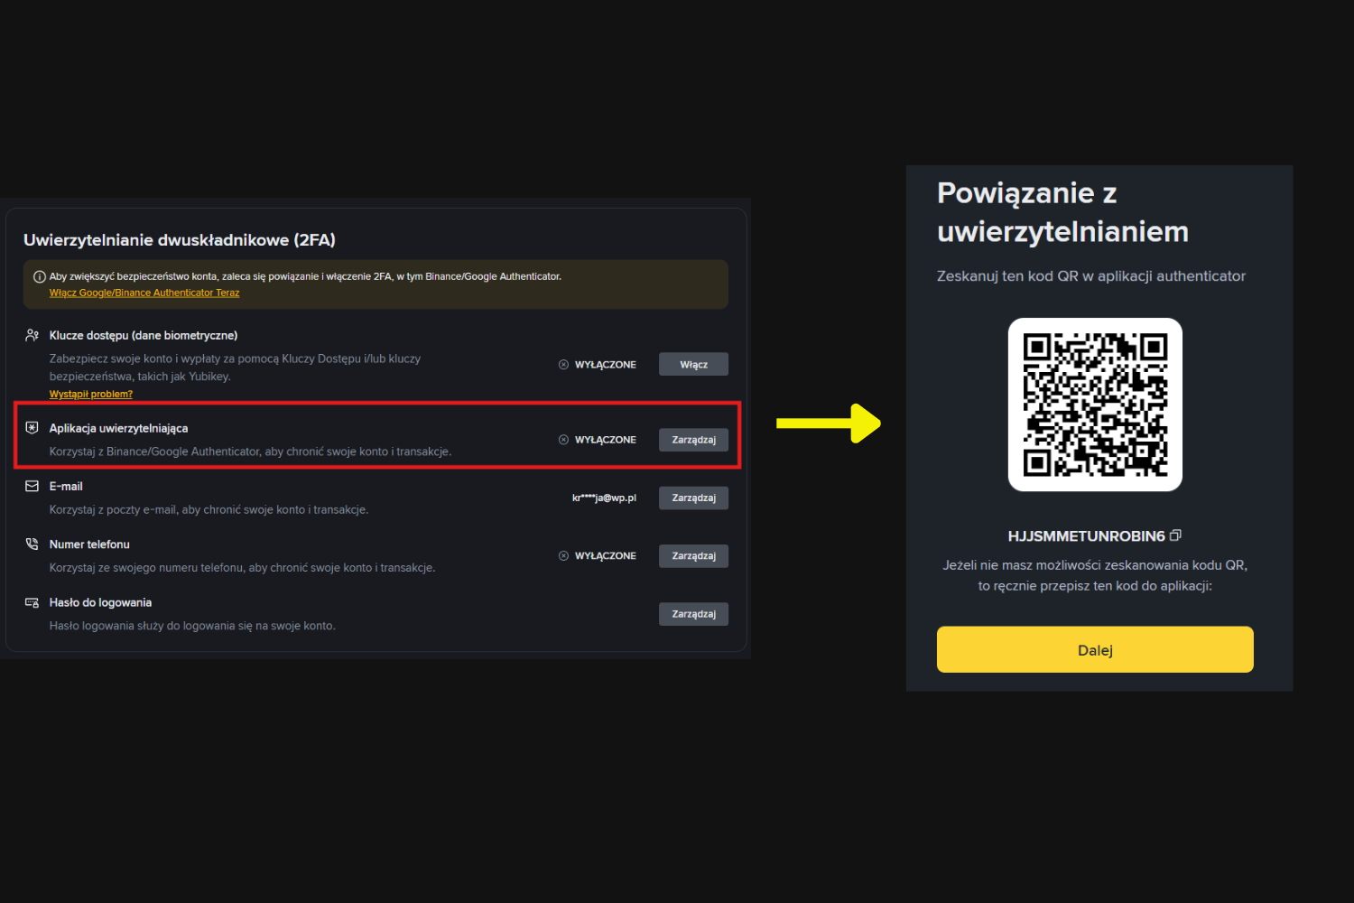This screenshot has height=903, width=1354.
Task: Click the disabled status icon for authenticator app
Action: (x=564, y=440)
